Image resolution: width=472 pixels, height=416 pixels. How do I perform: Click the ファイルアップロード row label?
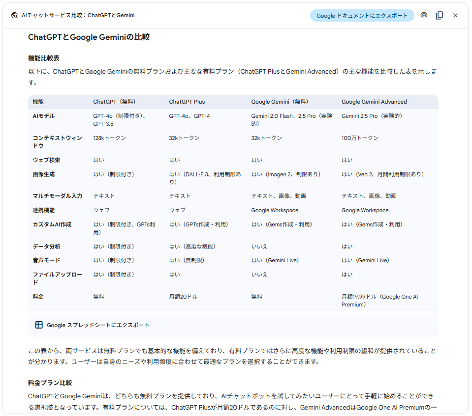click(x=57, y=278)
